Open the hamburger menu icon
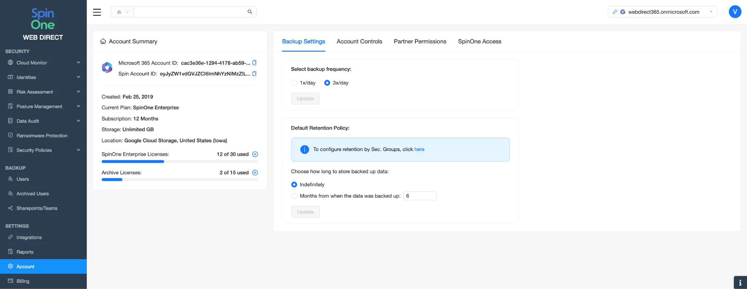This screenshot has height=289, width=747. (x=97, y=12)
